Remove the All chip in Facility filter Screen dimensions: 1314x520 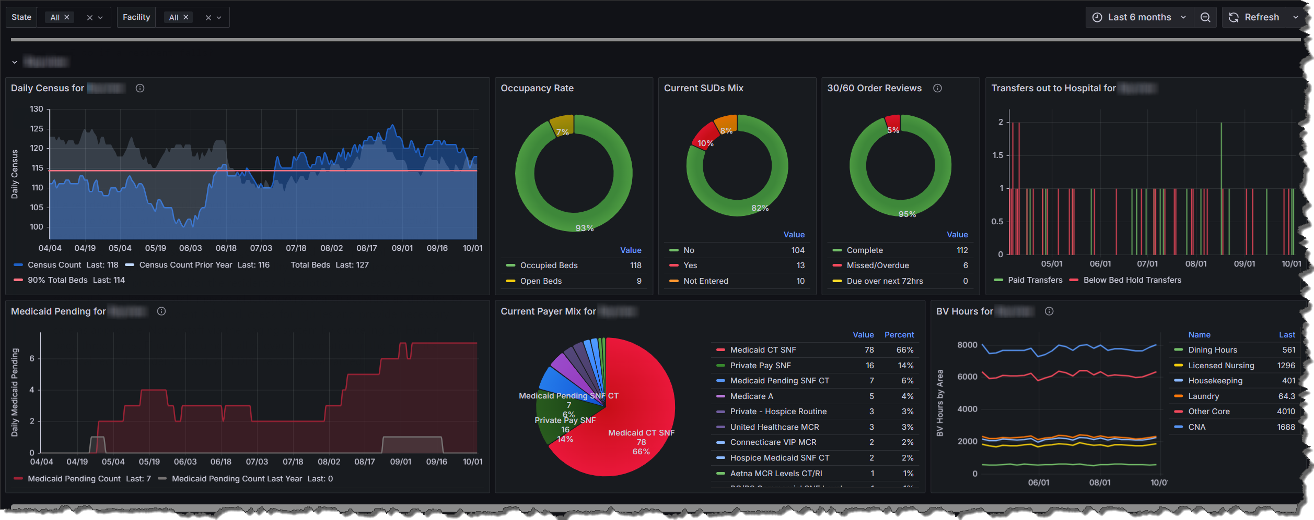coord(186,17)
